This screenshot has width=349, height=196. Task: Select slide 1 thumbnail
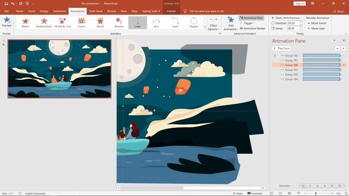click(x=59, y=69)
